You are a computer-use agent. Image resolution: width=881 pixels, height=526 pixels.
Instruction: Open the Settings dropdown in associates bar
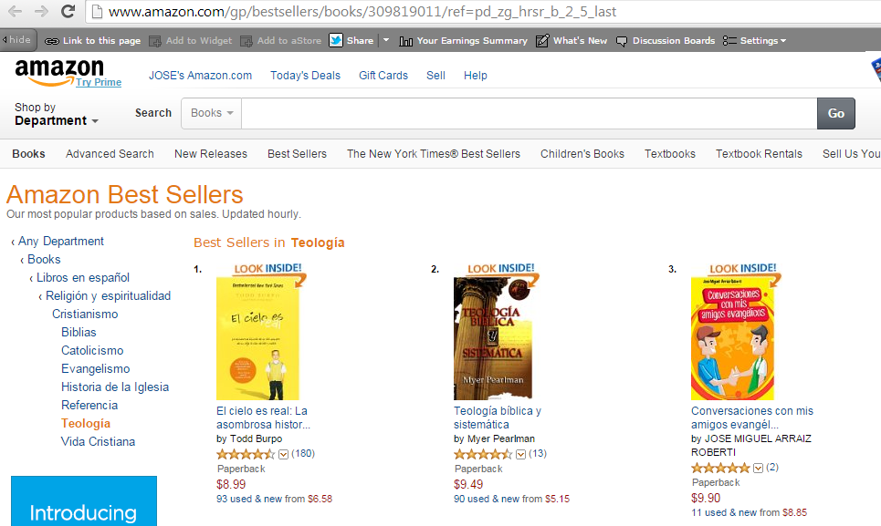[x=755, y=40]
